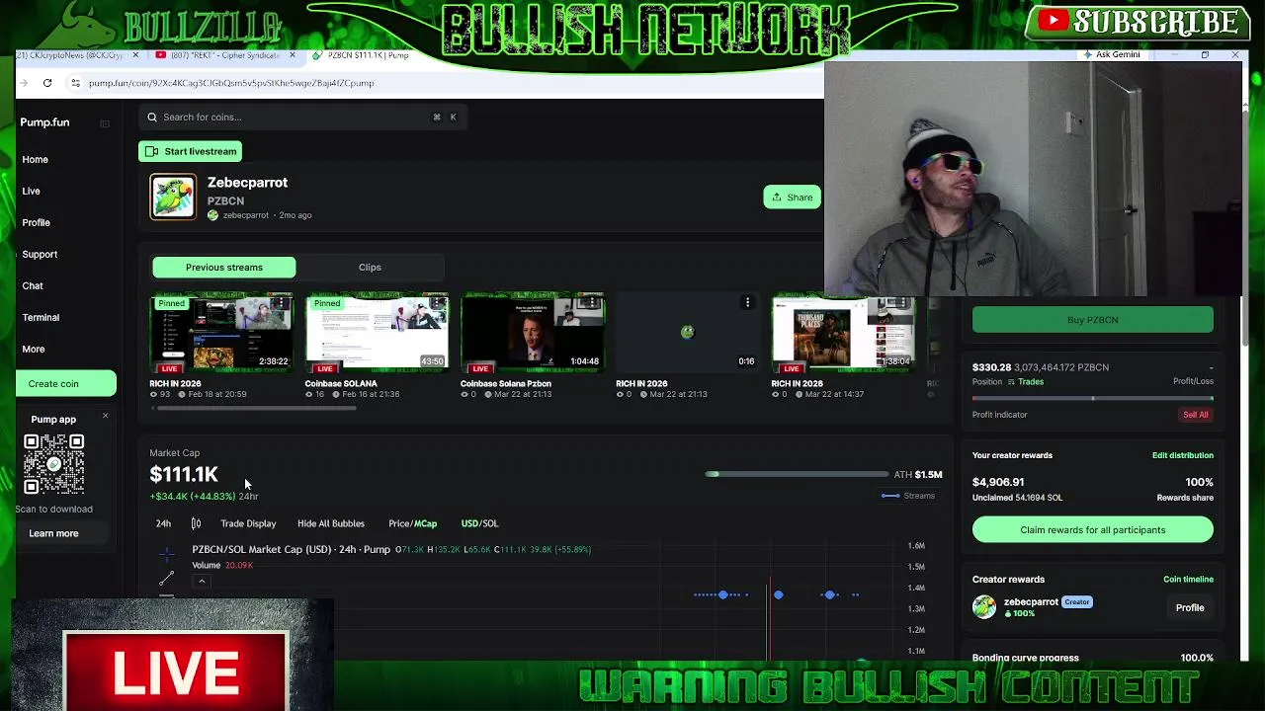1265x711 pixels.
Task: Click the ATH market cap progress bar
Action: tap(798, 475)
